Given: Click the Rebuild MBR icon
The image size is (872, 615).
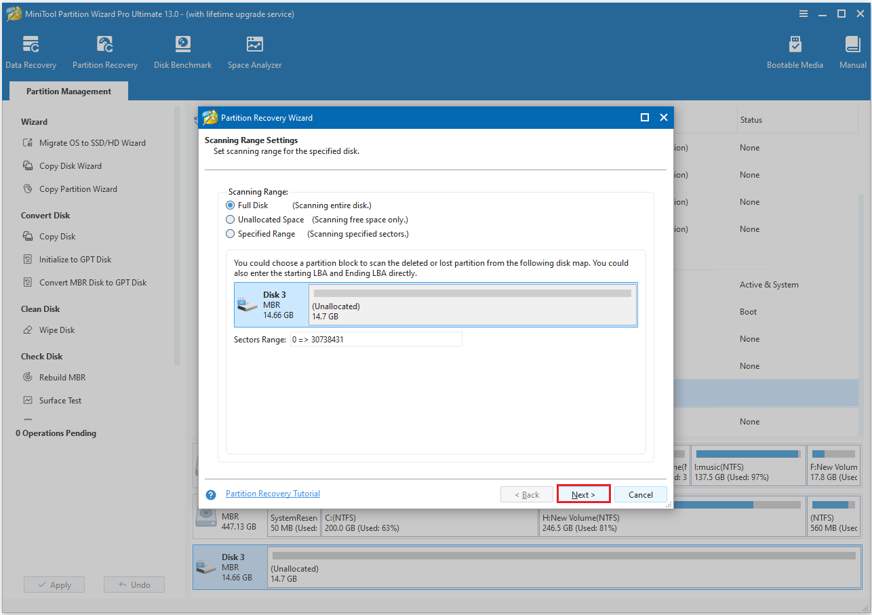Looking at the screenshot, I should pyautogui.click(x=28, y=378).
